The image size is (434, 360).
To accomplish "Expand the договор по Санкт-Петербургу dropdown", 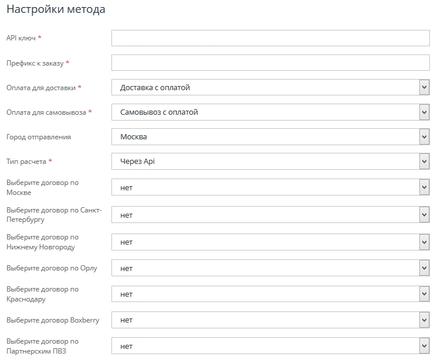I will coord(270,215).
